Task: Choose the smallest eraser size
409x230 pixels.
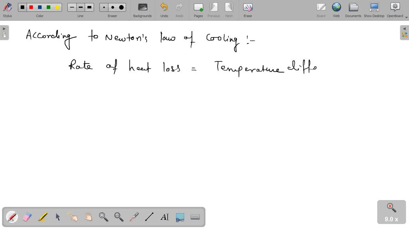Action: coord(104,7)
